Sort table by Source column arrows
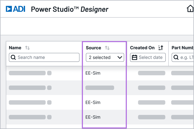Image resolution: width=194 pixels, height=129 pixels. point(107,48)
